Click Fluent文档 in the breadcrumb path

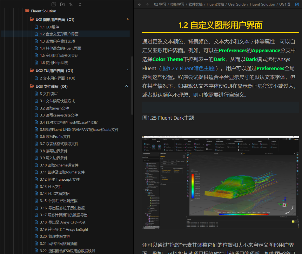(216, 4)
